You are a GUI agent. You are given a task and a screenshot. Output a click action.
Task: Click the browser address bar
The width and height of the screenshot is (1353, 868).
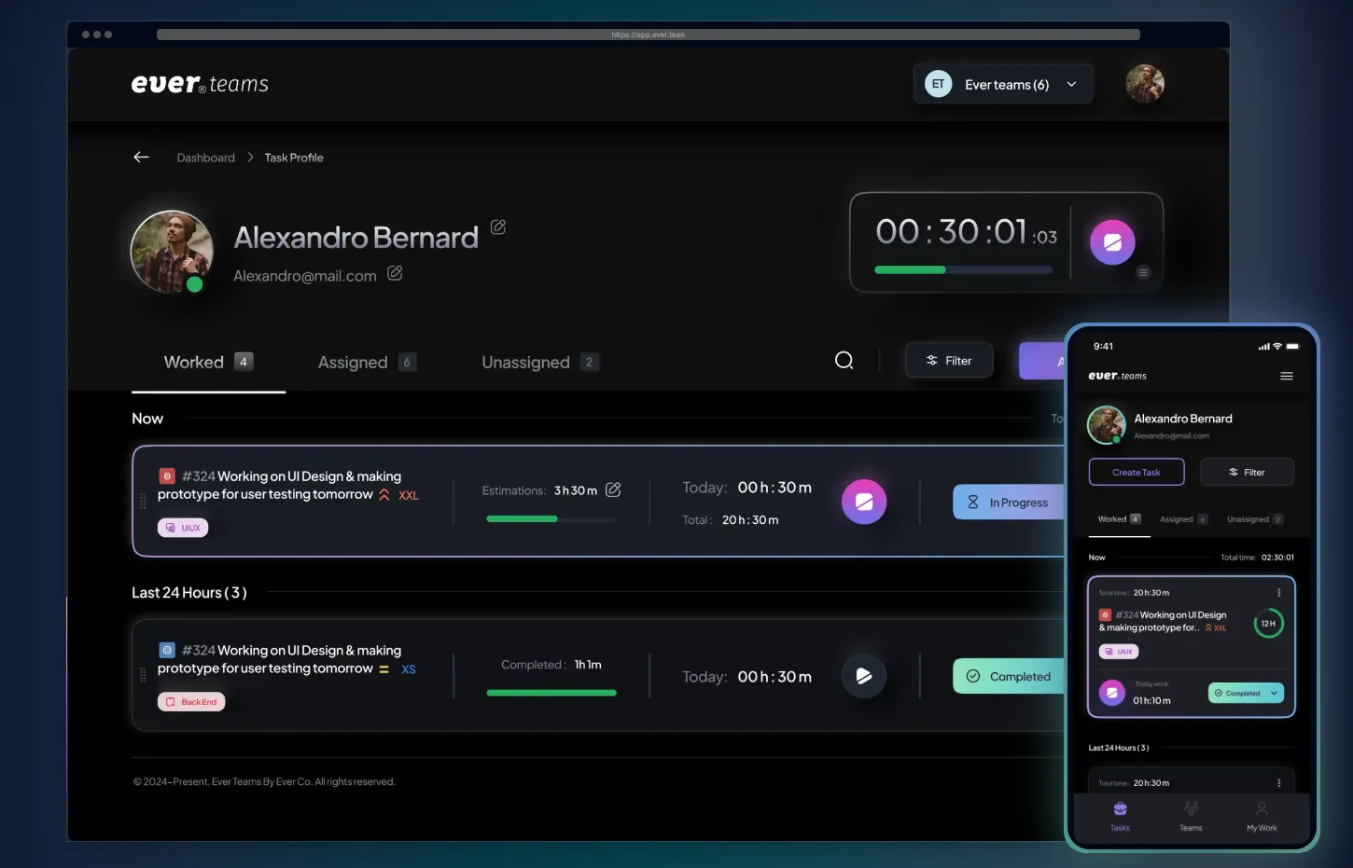(x=649, y=34)
